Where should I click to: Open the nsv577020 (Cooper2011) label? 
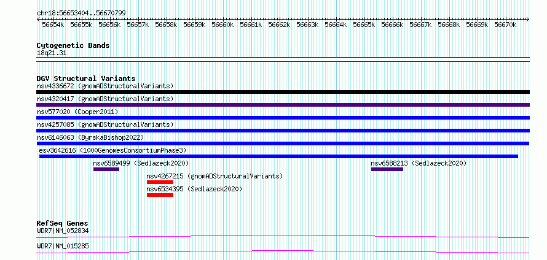pyautogui.click(x=77, y=112)
